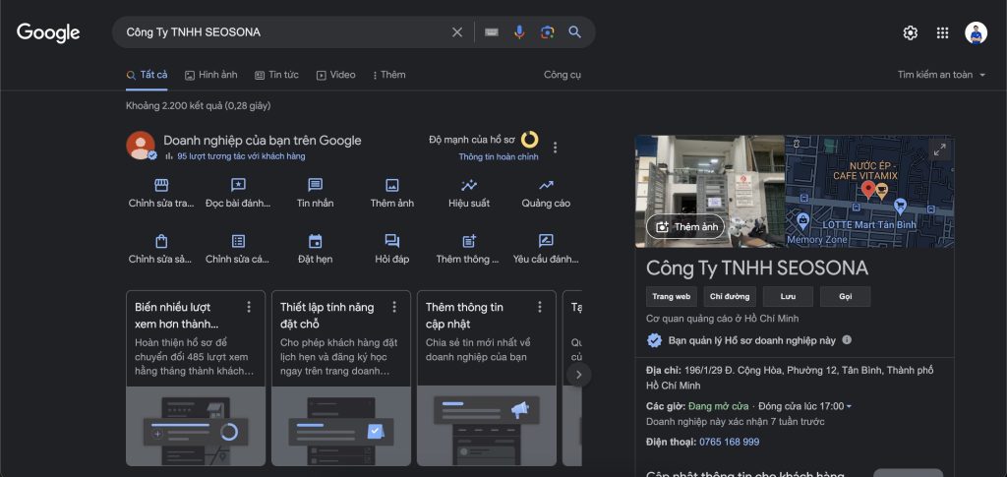Open Đặt hẹn booking tool

[316, 250]
